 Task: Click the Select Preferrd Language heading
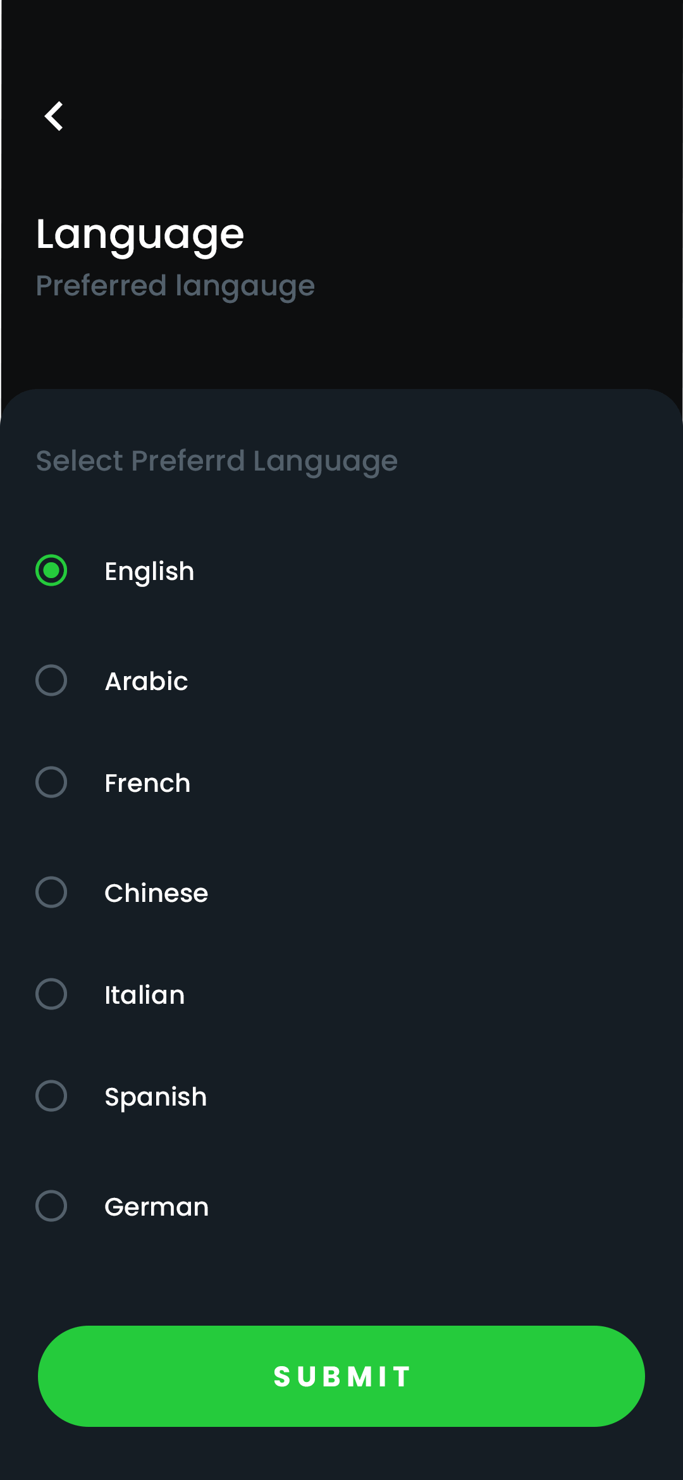217,461
